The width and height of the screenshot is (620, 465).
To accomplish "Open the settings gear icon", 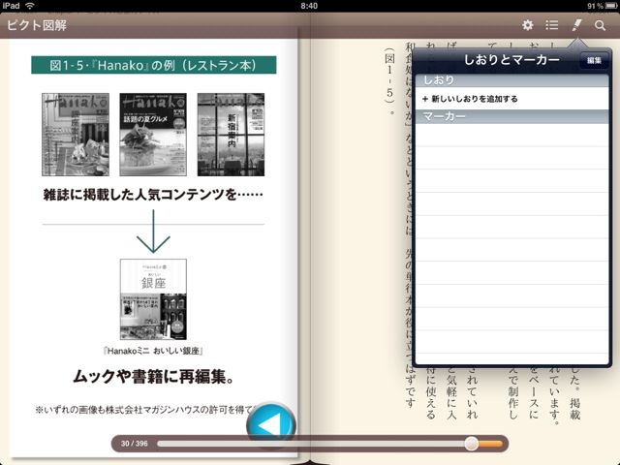I will click(527, 25).
